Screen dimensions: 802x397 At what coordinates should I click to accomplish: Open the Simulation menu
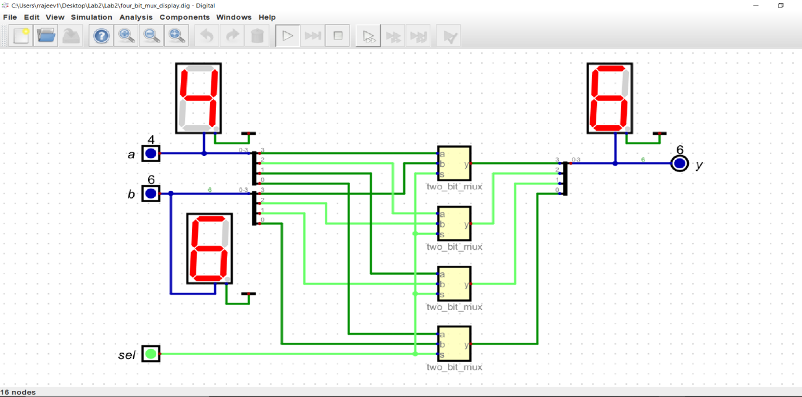91,17
